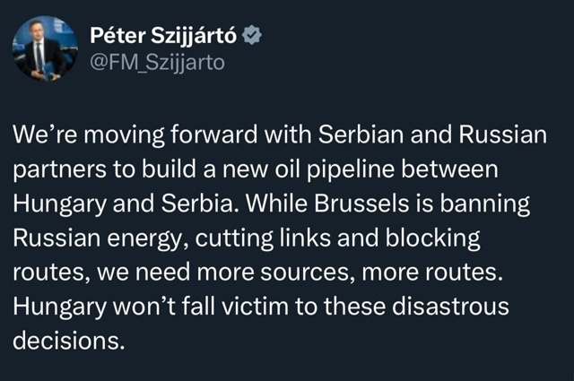The height and width of the screenshot is (381, 574).
Task: Select the word "decisions." on the last line
Action: coord(69,341)
